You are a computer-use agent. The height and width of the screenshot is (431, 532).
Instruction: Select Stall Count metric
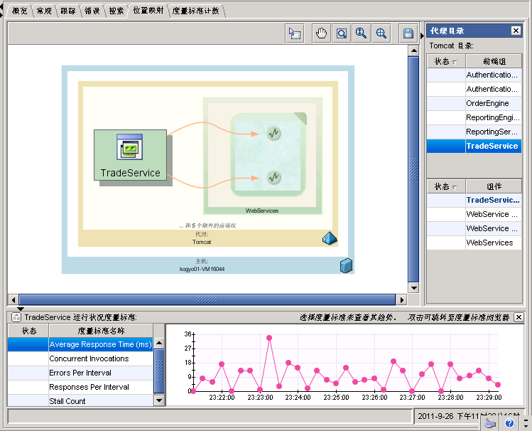pyautogui.click(x=80, y=400)
